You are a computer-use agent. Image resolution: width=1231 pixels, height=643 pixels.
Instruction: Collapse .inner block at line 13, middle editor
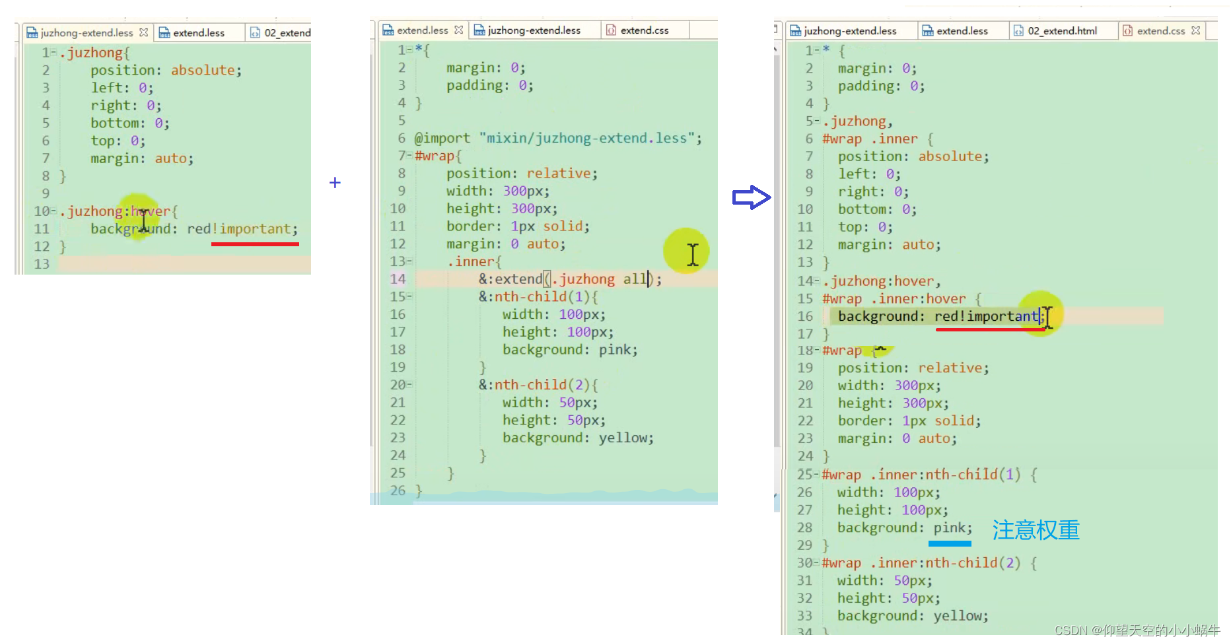click(409, 261)
